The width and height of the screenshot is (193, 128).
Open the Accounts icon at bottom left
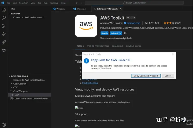point(4,125)
